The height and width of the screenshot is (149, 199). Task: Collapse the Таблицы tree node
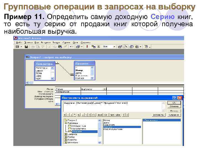[x=66, y=123]
